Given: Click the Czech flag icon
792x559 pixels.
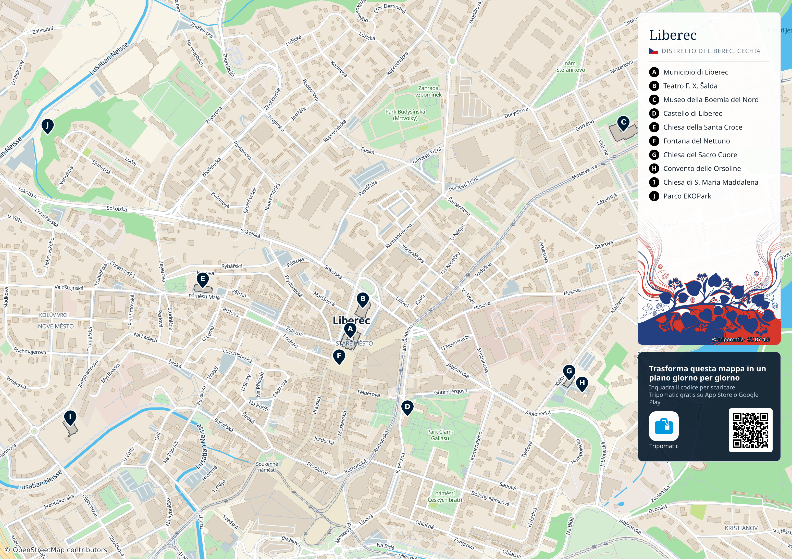Looking at the screenshot, I should point(653,51).
